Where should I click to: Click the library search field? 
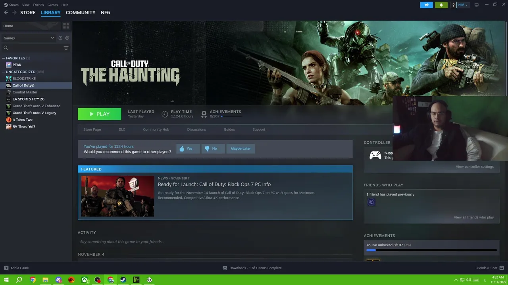[x=33, y=48]
